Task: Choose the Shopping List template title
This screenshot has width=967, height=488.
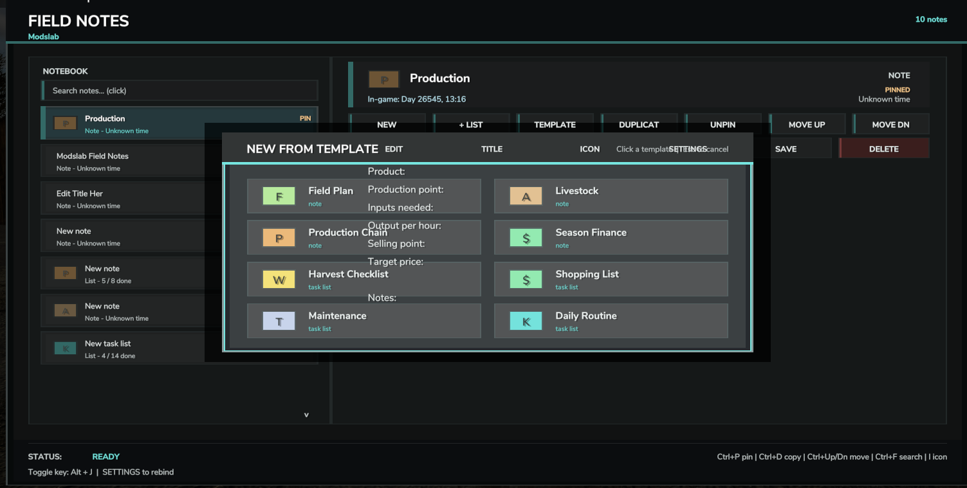Action: 587,274
